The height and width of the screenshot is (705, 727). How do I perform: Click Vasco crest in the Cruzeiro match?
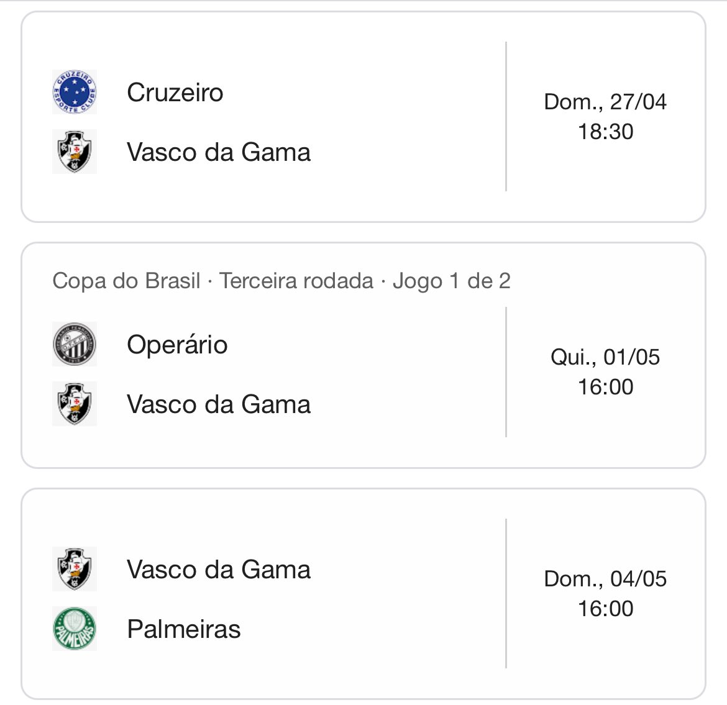(75, 152)
